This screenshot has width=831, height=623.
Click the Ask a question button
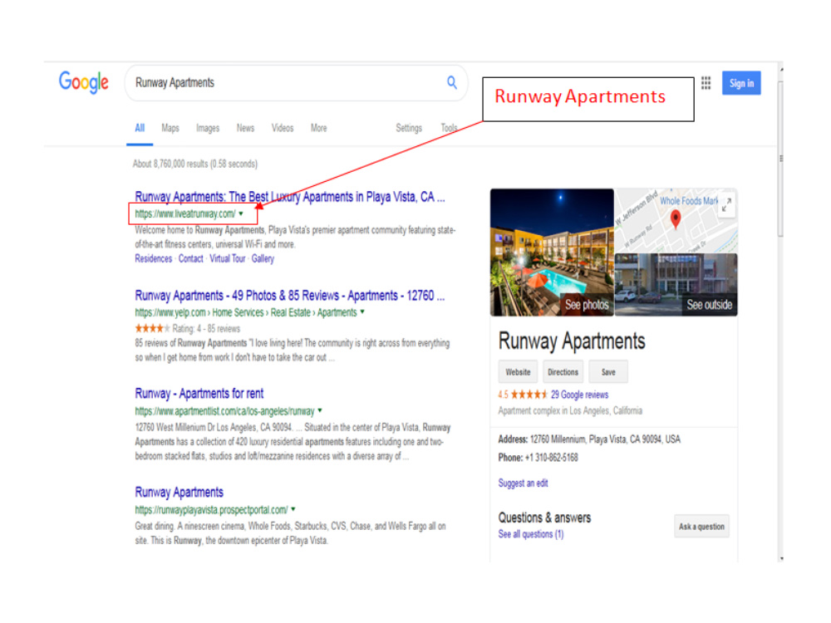(701, 526)
